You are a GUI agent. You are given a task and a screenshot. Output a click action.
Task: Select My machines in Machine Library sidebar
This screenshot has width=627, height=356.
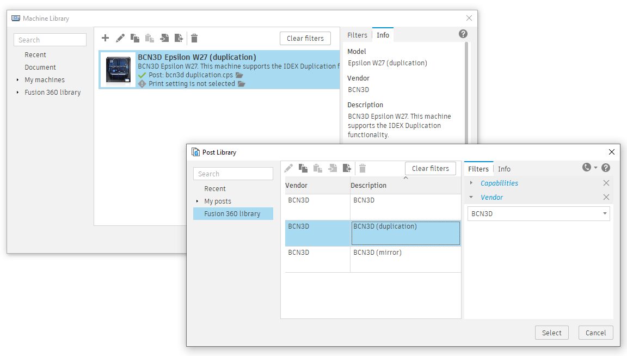point(45,80)
